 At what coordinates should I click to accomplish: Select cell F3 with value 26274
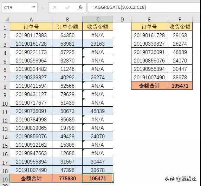(x=180, y=44)
